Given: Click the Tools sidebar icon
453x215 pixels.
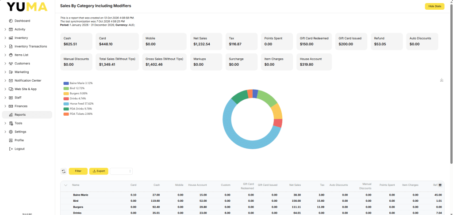Looking at the screenshot, I should coord(11,123).
